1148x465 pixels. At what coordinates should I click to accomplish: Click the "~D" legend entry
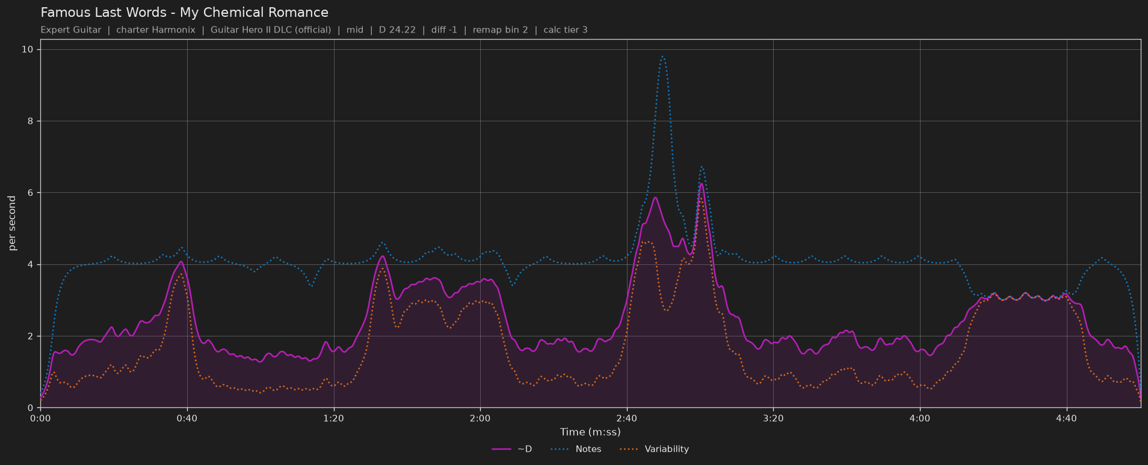pos(512,449)
